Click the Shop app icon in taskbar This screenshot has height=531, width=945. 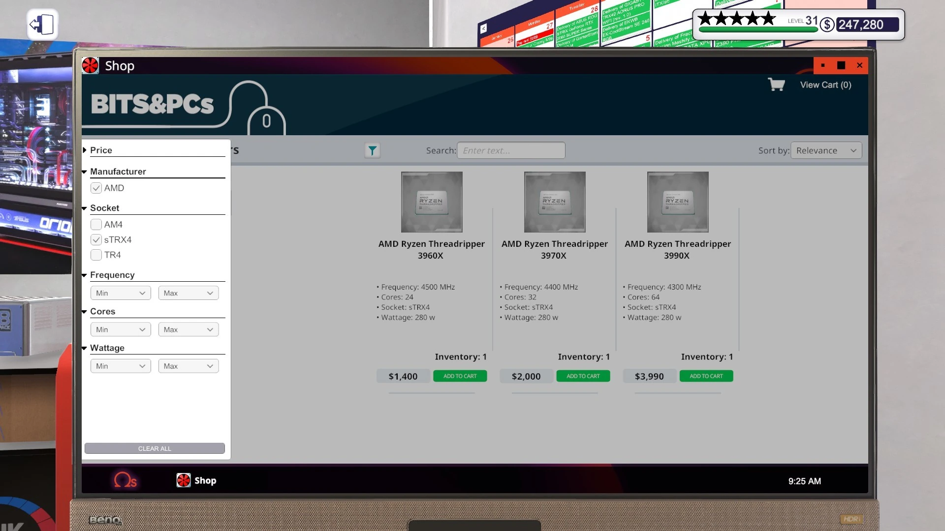184,480
